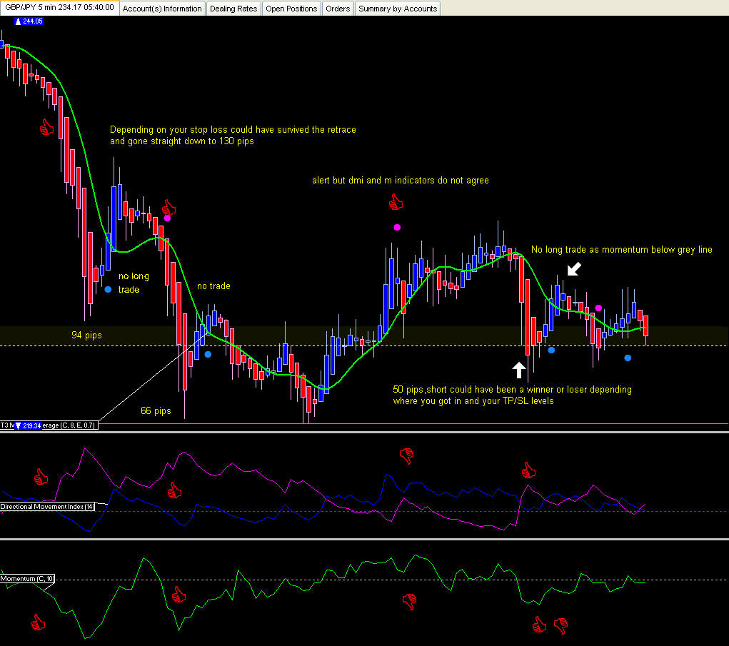Select the GBP/JPY 5 min chart tab
The image size is (729, 646).
(59, 7)
